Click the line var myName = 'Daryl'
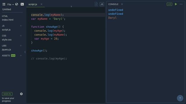The width and height of the screenshot is (186, 104). coord(48,19)
